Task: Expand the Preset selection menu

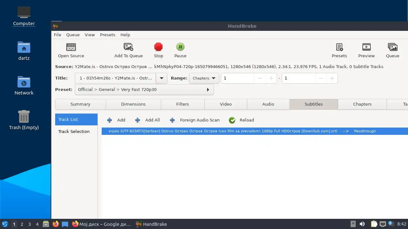Action: 144,90
